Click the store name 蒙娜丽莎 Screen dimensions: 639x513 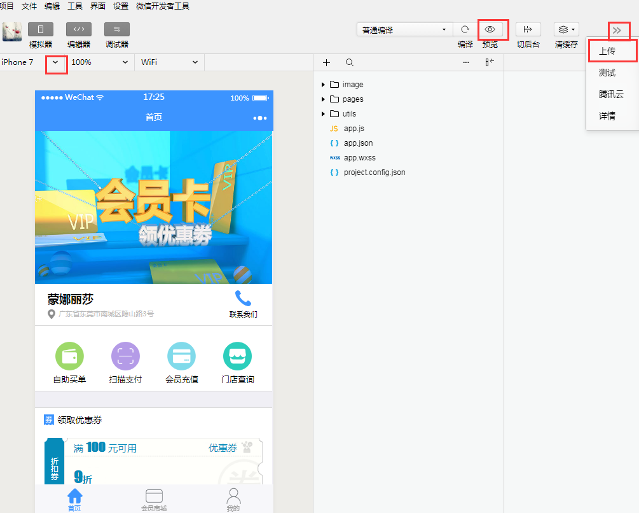click(x=71, y=299)
